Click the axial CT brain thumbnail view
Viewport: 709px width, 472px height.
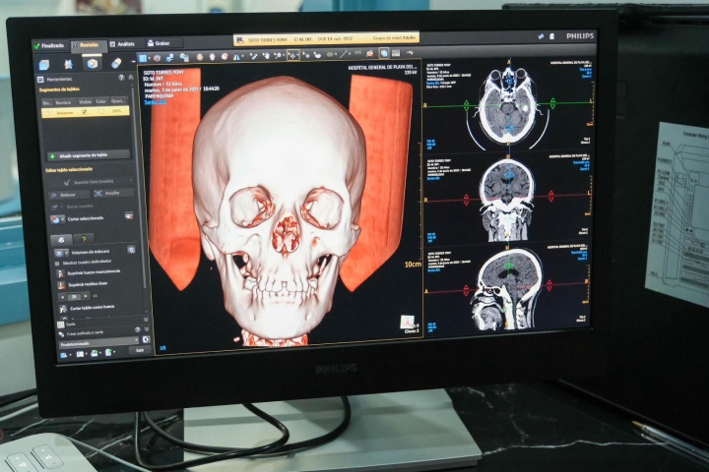coord(507,104)
